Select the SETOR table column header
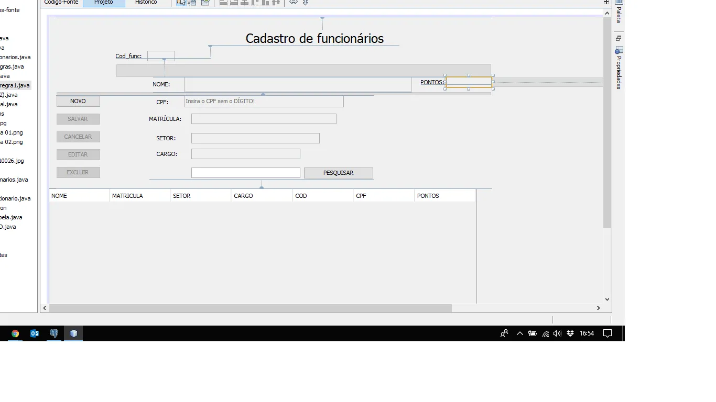Screen dimensions: 716x402 tap(201, 196)
